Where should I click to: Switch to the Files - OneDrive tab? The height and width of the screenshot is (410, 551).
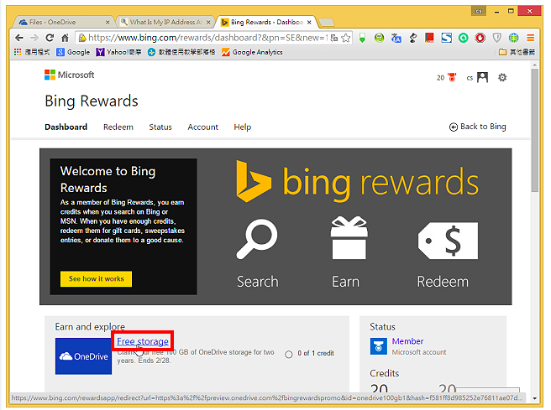[x=61, y=22]
